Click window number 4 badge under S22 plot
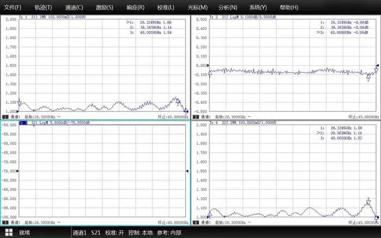This screenshot has height=238, width=381. point(195,222)
